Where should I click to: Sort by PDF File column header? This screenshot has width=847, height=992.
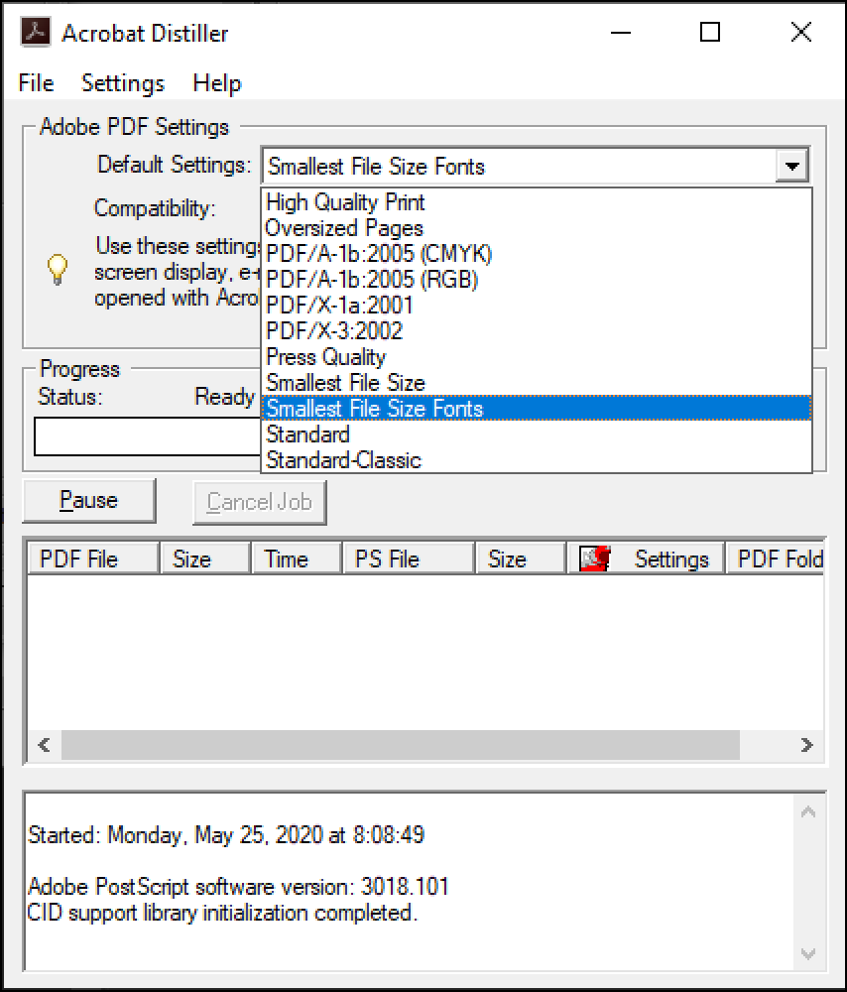pyautogui.click(x=93, y=558)
